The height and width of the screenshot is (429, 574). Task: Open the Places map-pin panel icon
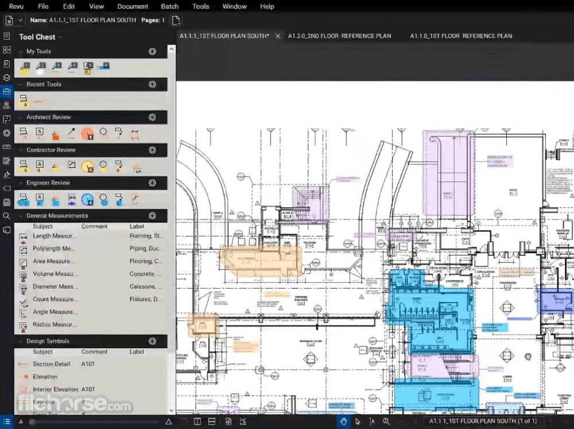(x=6, y=105)
